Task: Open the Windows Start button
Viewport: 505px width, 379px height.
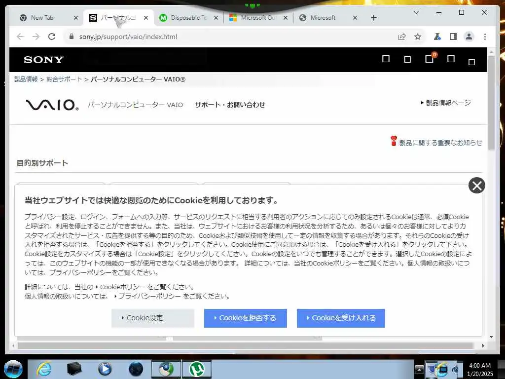Action: (x=13, y=369)
